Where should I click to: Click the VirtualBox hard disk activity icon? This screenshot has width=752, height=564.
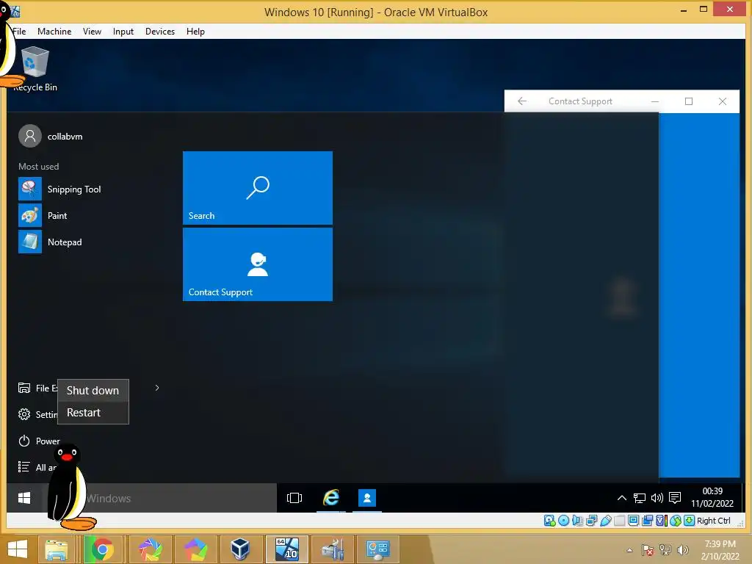coord(549,521)
